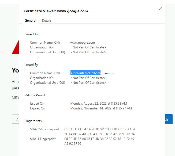Click the Issued To section heading
This screenshot has height=156, width=175.
(31, 34)
